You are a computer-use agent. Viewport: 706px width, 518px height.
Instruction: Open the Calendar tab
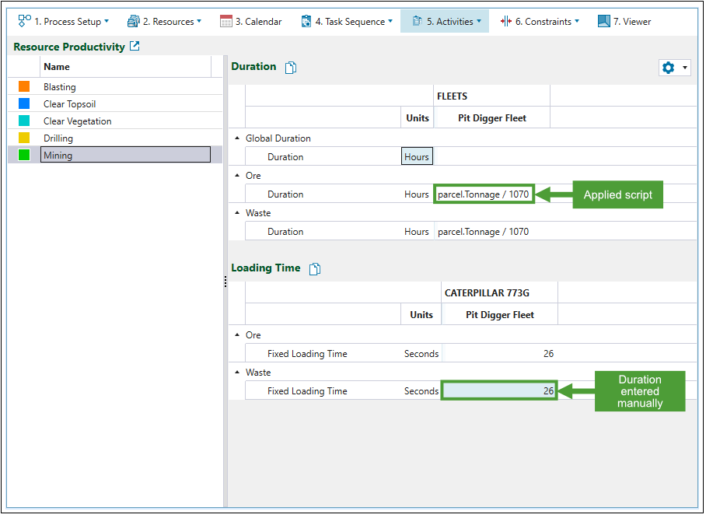[x=251, y=22]
